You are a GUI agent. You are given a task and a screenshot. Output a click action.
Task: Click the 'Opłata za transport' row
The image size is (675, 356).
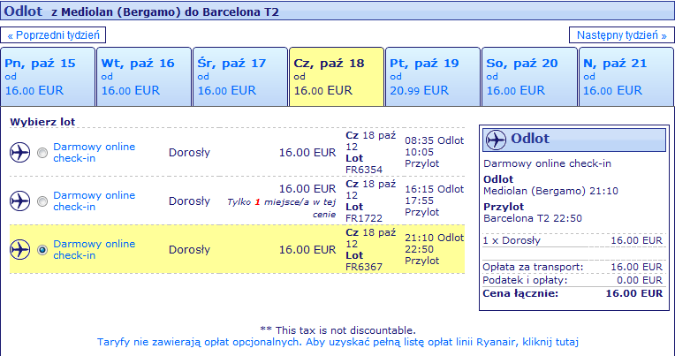(573, 267)
